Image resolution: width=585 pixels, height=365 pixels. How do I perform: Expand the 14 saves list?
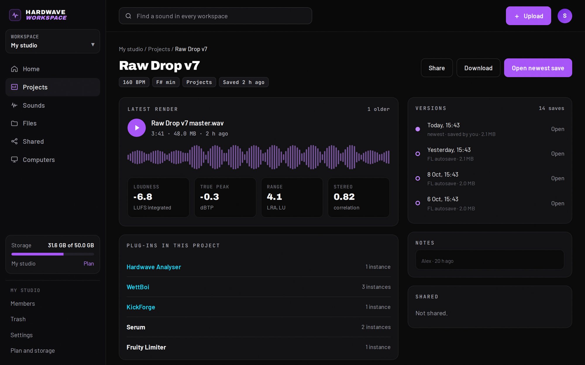pos(551,108)
